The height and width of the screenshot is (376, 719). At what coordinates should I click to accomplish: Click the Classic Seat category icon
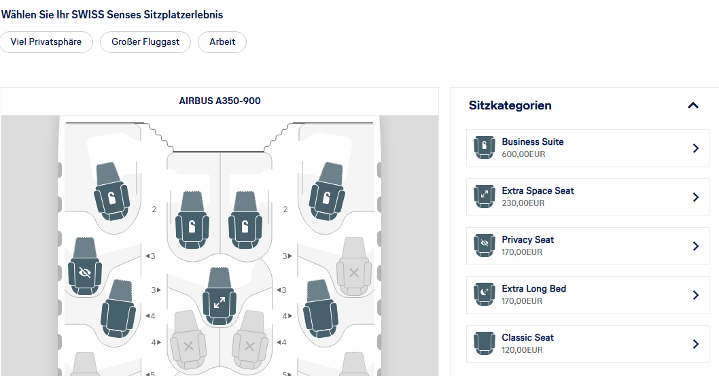coord(485,343)
